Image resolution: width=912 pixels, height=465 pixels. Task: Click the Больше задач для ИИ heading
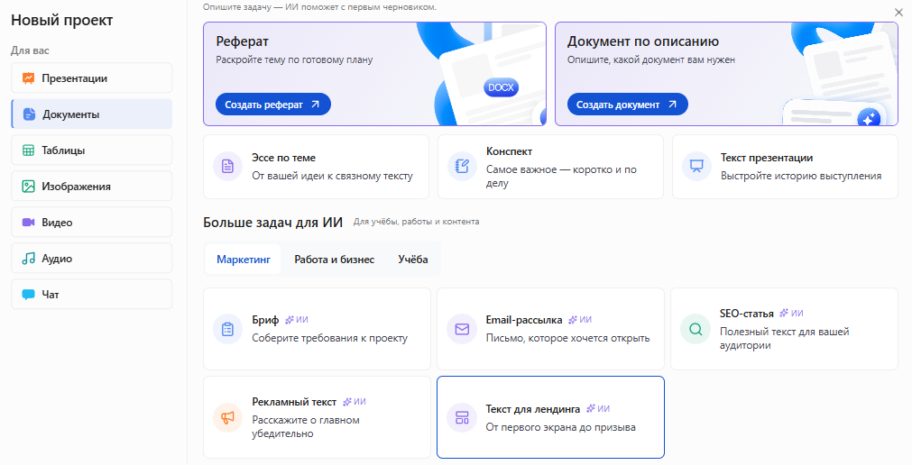(272, 222)
